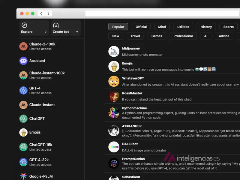The height and width of the screenshot is (180, 240).
Task: Click the Emojis ice cream avatar in bot list
Action: pyautogui.click(x=114, y=66)
